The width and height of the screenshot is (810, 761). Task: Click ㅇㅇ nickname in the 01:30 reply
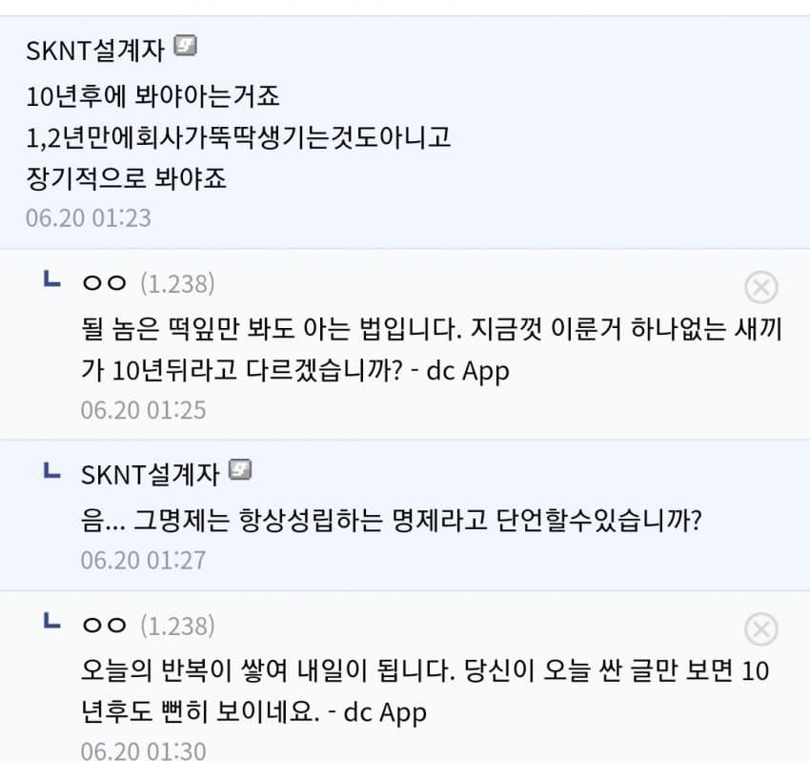[104, 626]
